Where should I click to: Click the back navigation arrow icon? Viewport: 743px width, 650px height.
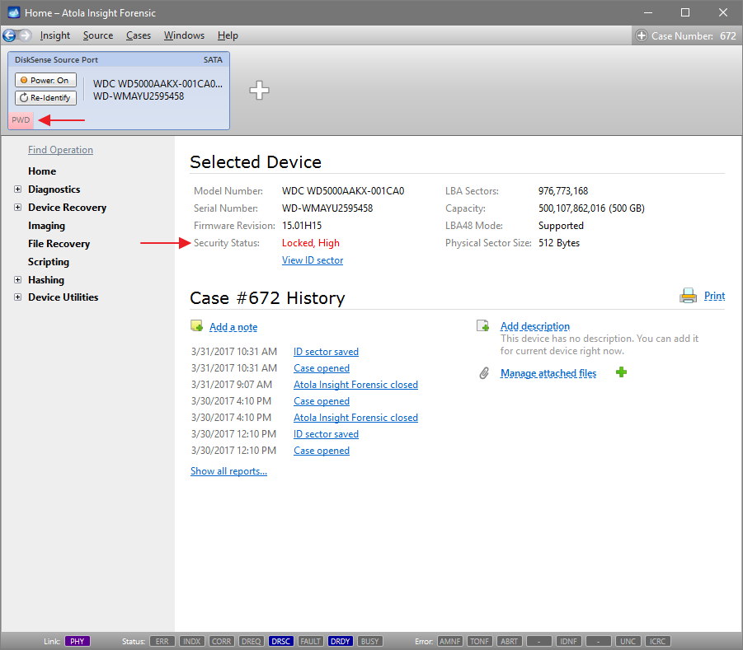[12, 35]
